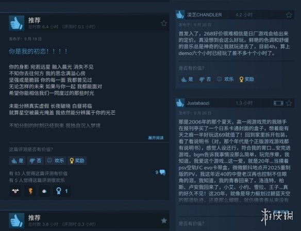301x231 pixels.
Task: Toggle the favorite star on 凌芝CHANDLER's review
Action: 289,15
